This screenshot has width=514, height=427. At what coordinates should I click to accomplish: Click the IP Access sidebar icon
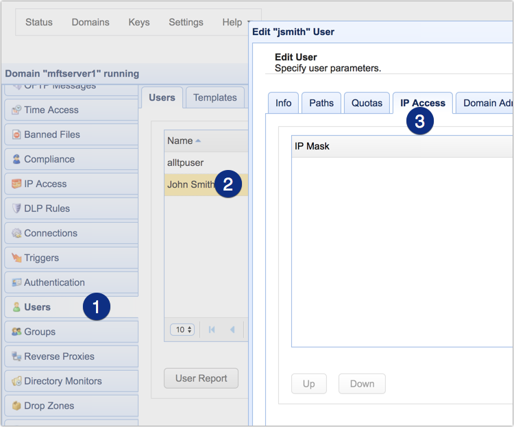tap(16, 184)
